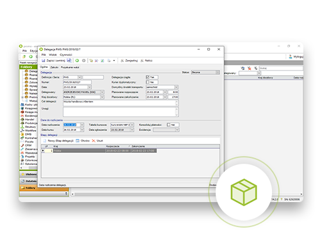
Task: Open the Widok menu in Delegacja window
Action: pyautogui.click(x=52, y=55)
